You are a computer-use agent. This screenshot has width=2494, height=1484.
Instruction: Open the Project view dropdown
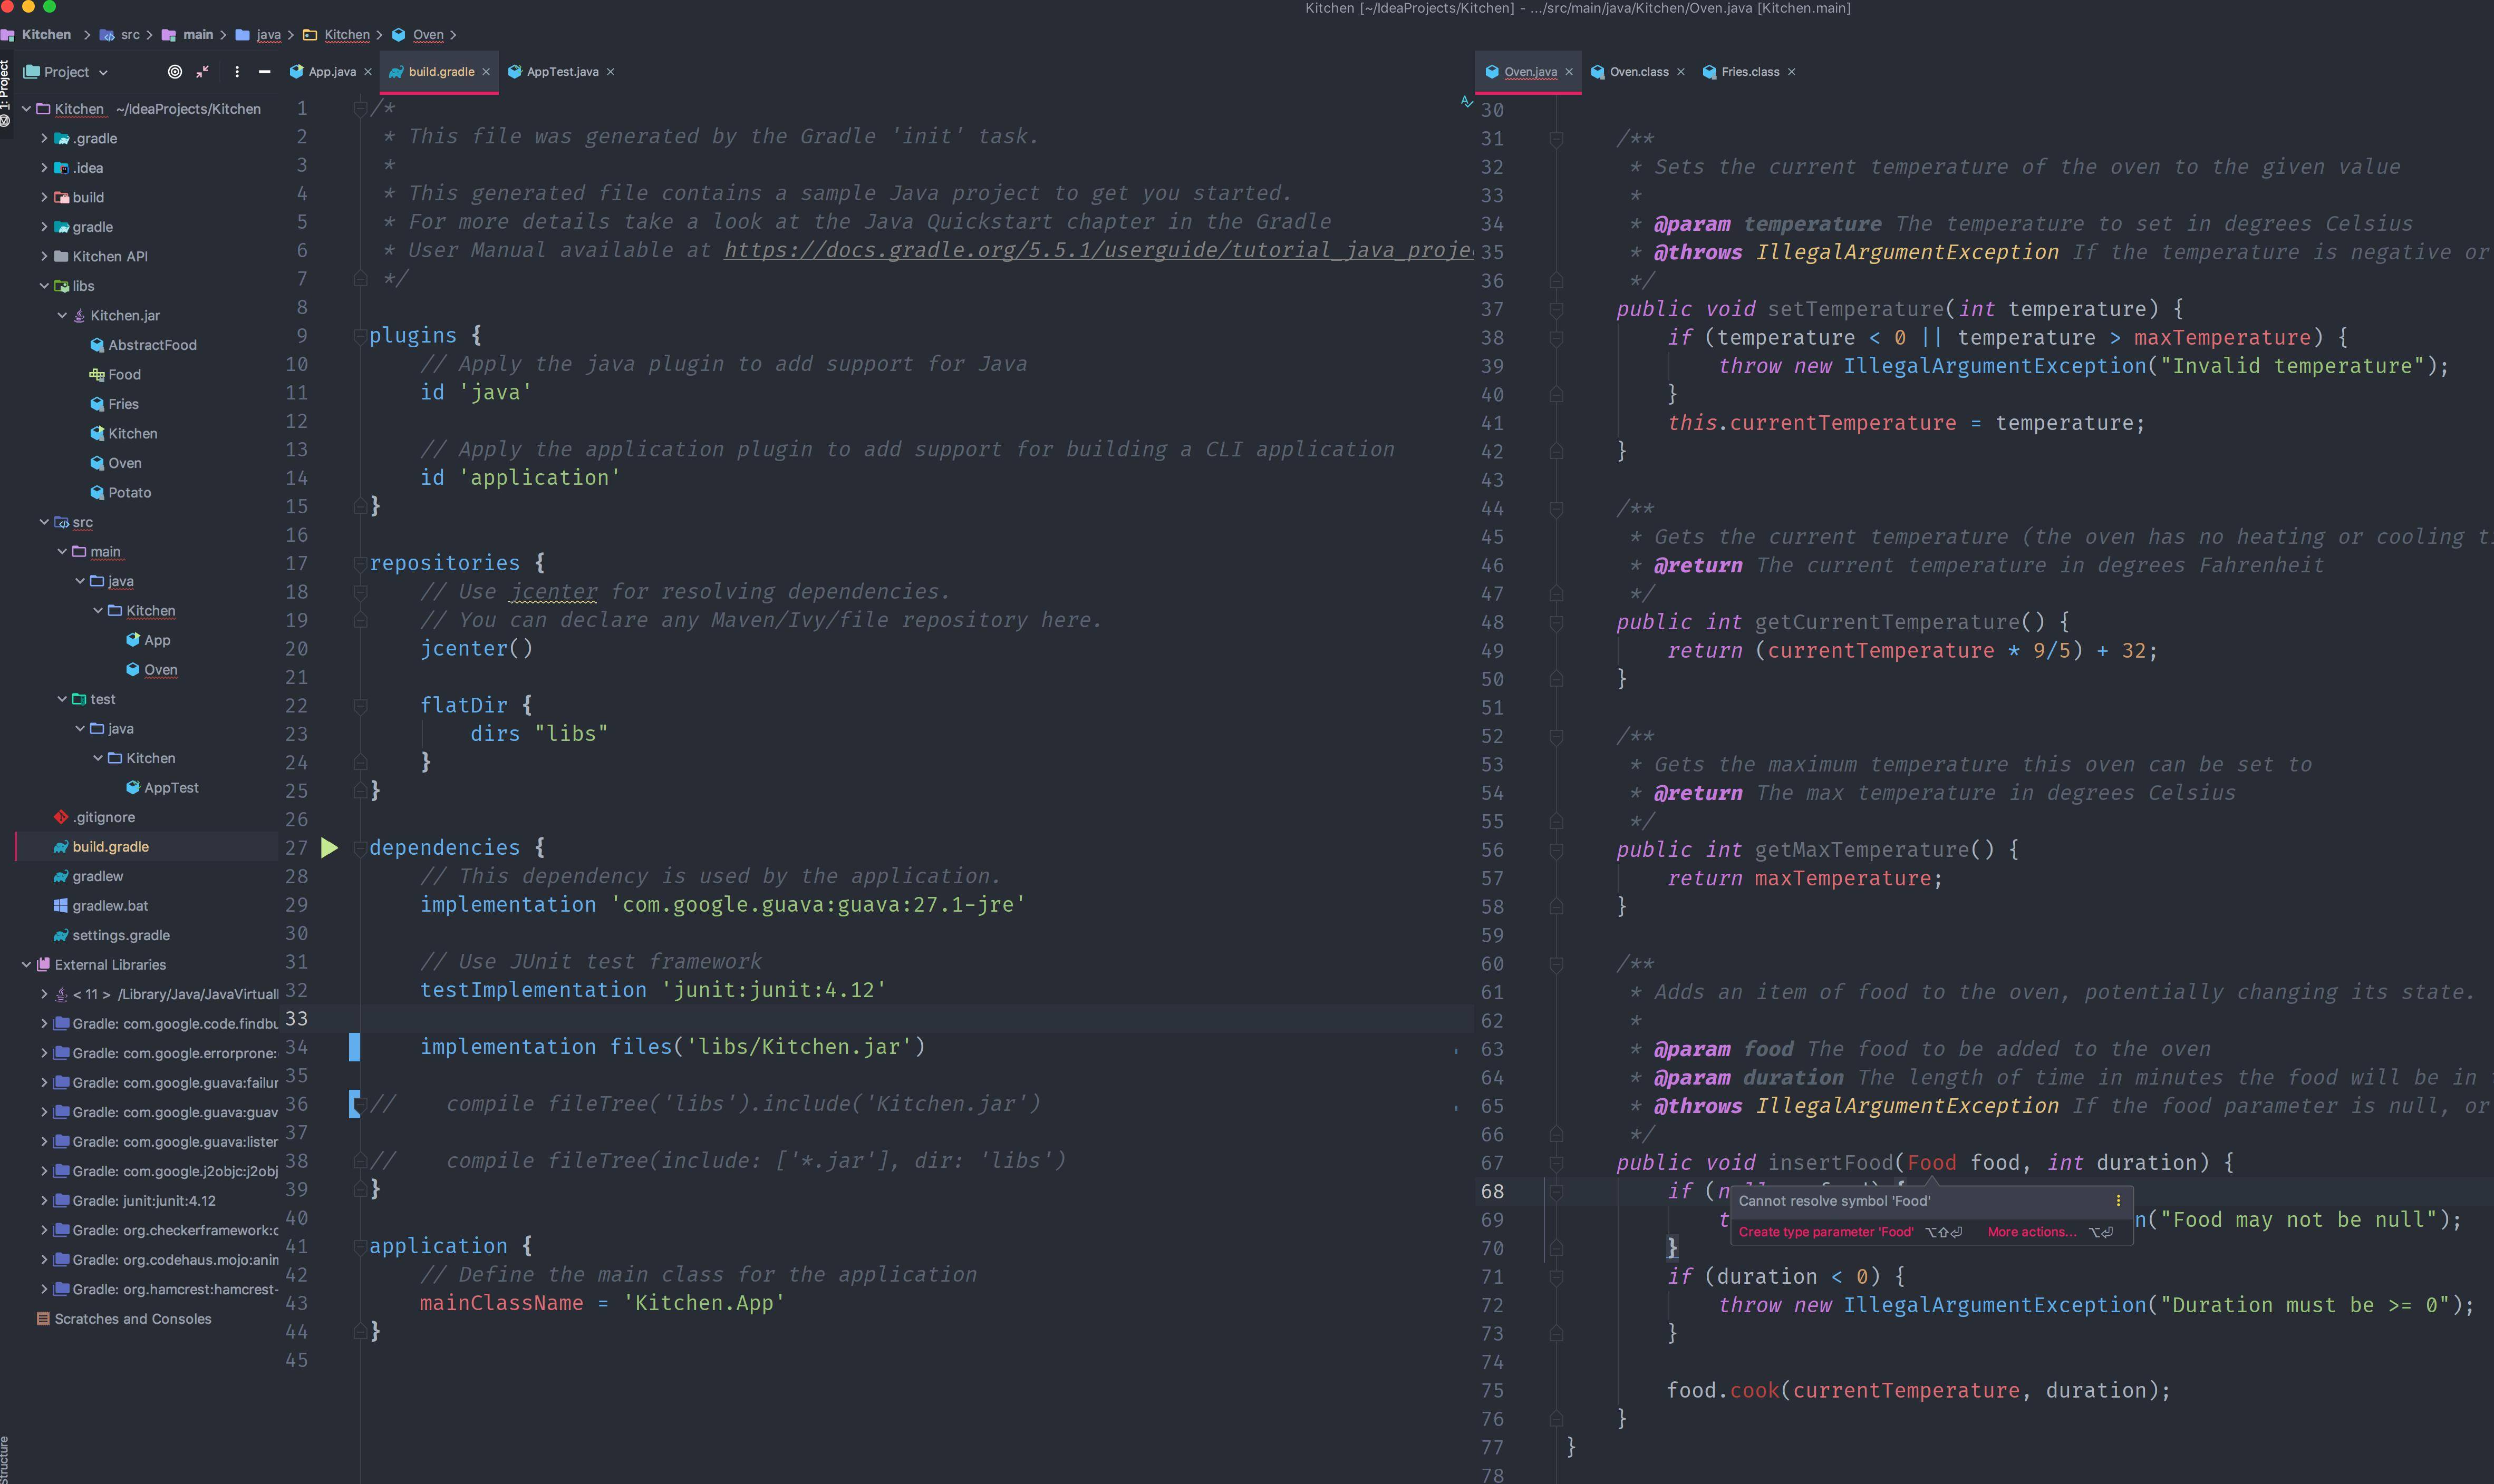pyautogui.click(x=66, y=72)
